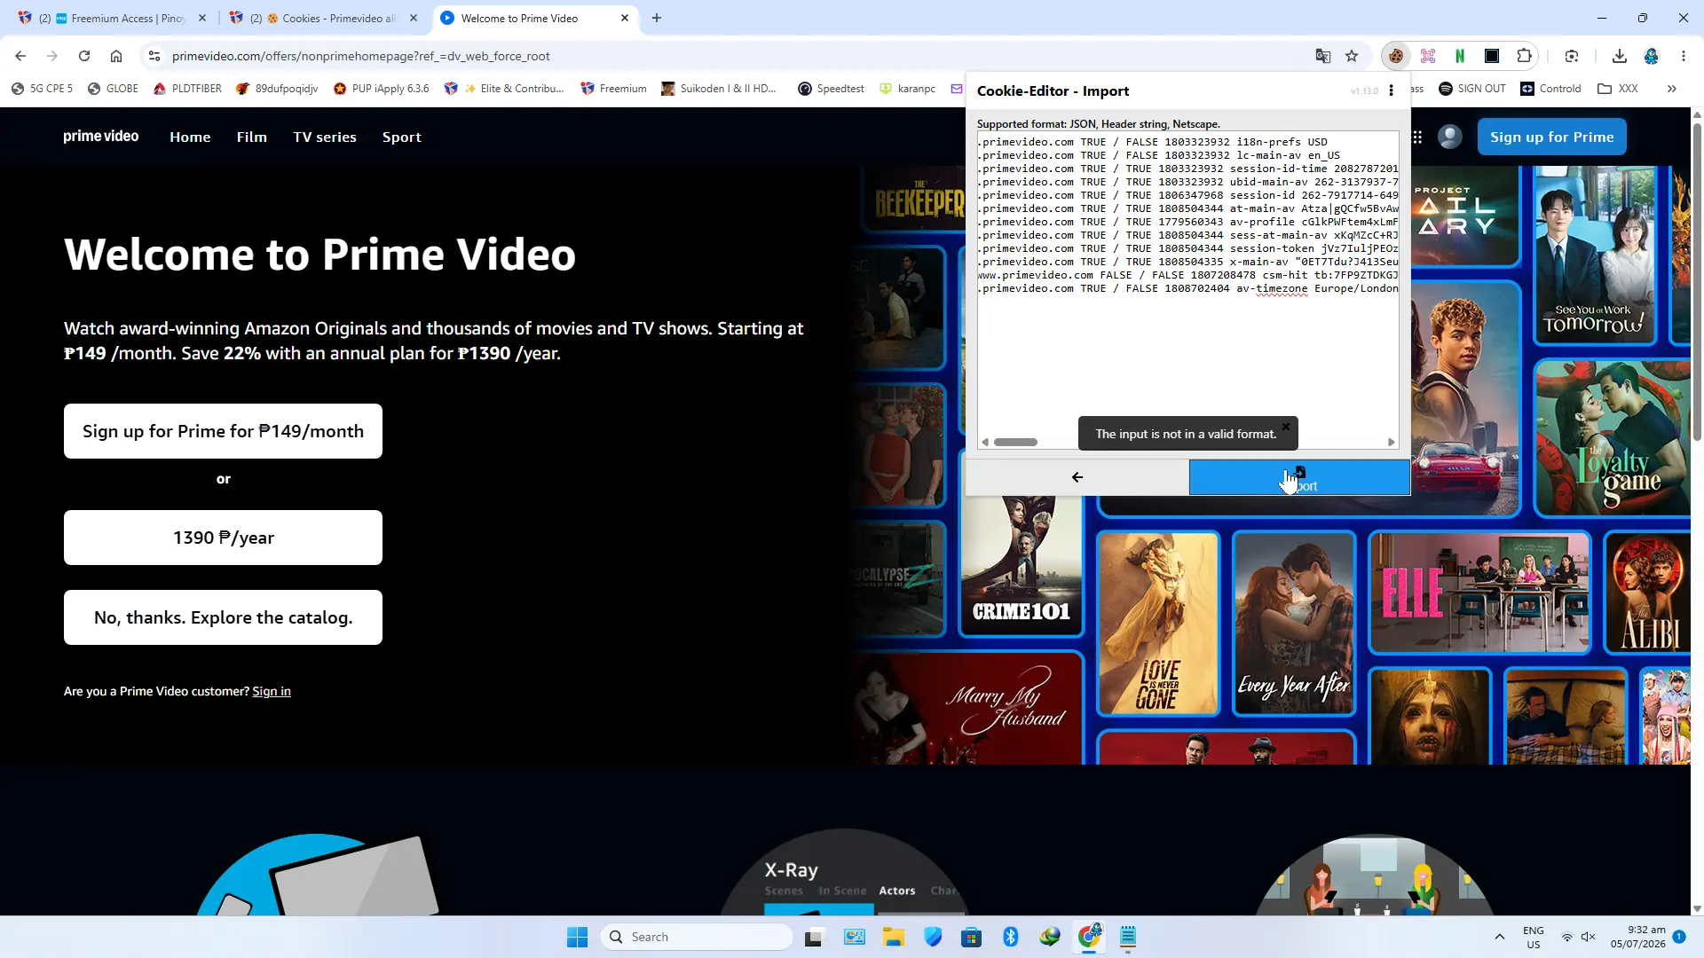Reload the current page
The height and width of the screenshot is (958, 1704).
[84, 56]
